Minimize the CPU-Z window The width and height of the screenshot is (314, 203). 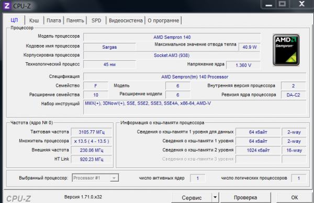269,4
